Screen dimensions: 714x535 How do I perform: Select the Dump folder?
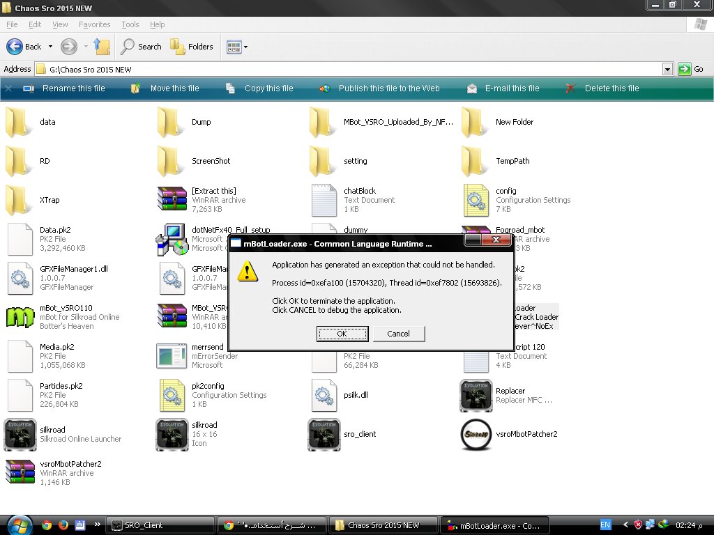184,122
